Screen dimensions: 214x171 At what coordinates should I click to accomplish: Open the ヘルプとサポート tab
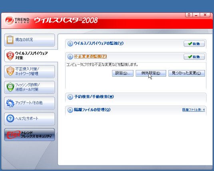[30, 119]
